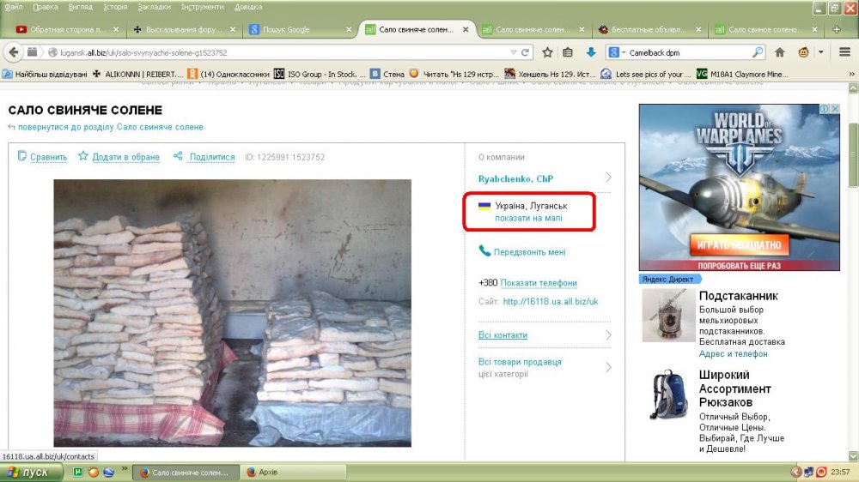The height and width of the screenshot is (482, 859).
Task: Click 'Додати в обране' link
Action: point(126,157)
